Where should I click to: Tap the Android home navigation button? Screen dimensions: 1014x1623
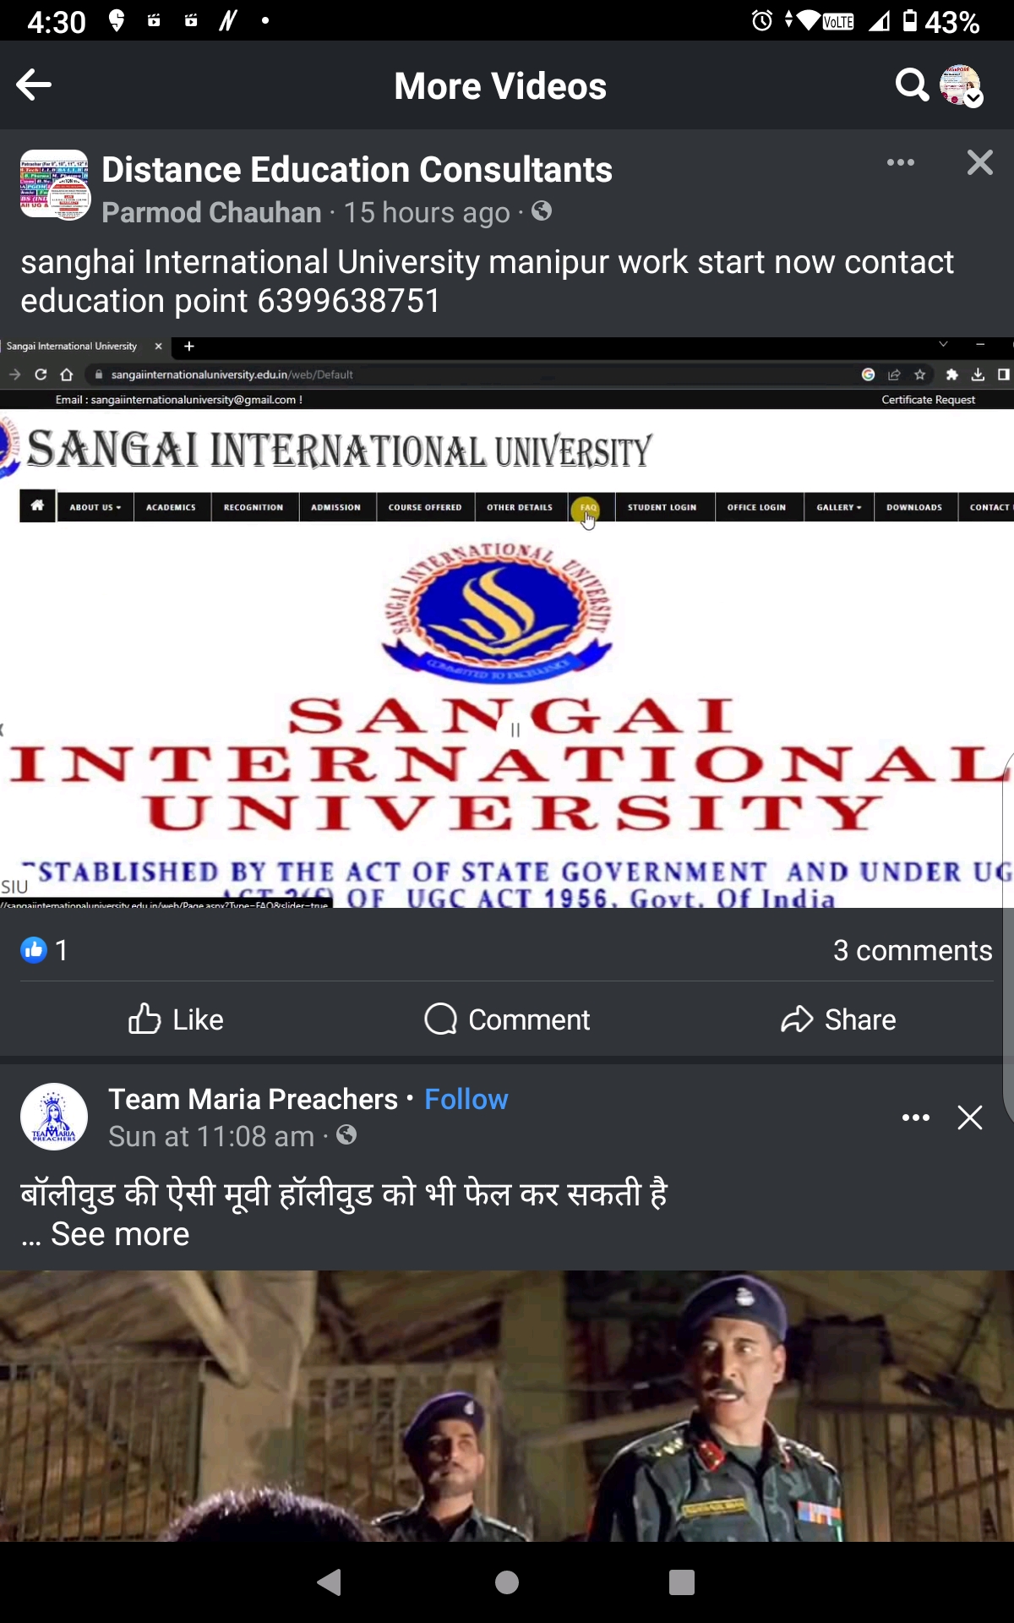(507, 1582)
